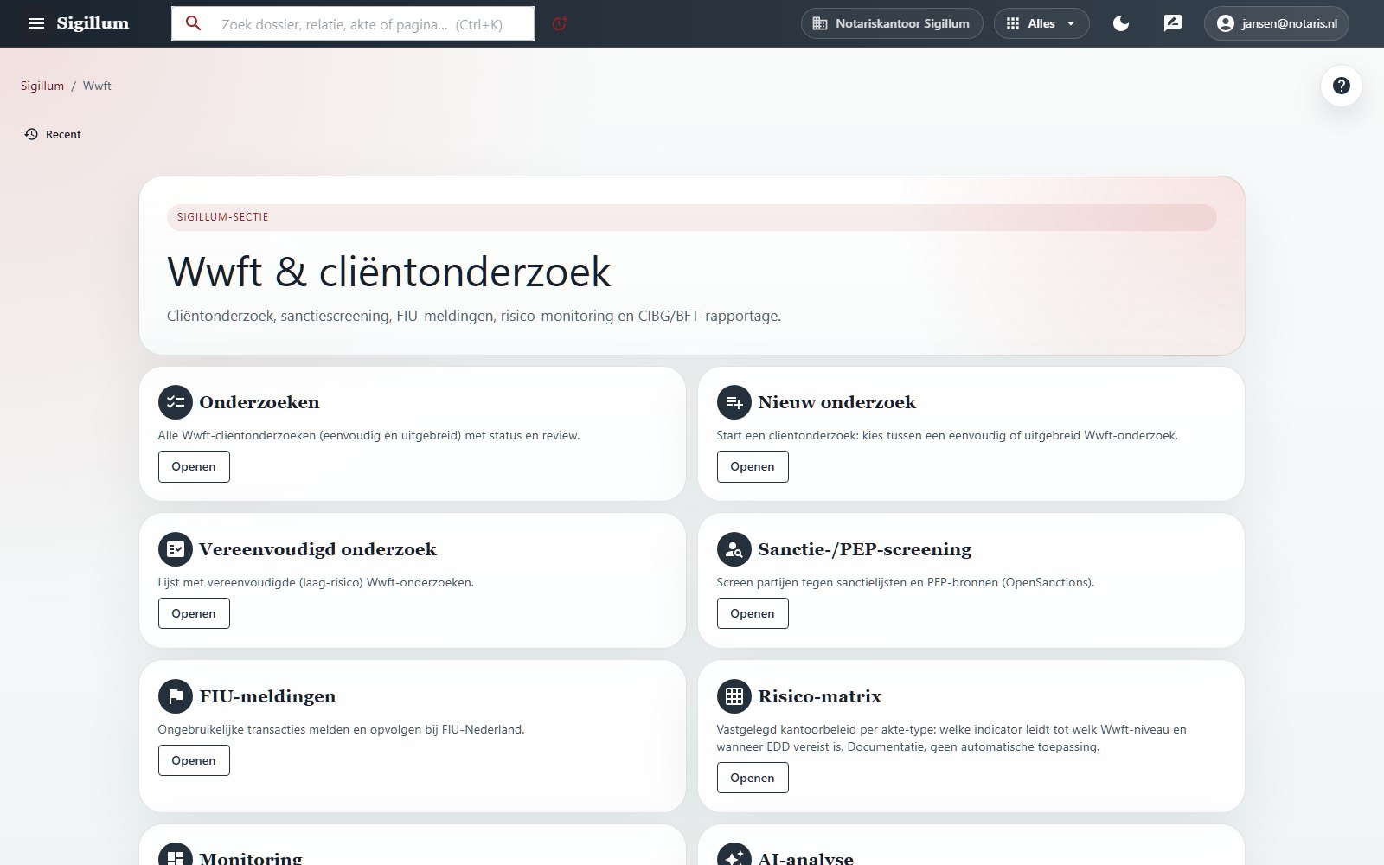Click the Sanctie-/PEP-screening heading
This screenshot has height=865, width=1384.
pyautogui.click(x=864, y=549)
